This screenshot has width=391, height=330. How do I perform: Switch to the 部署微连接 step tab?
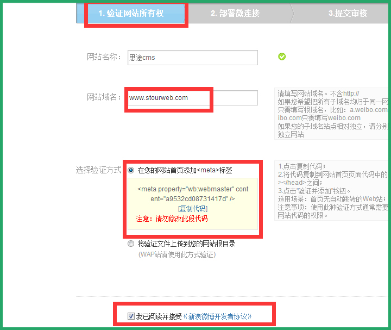tap(235, 13)
